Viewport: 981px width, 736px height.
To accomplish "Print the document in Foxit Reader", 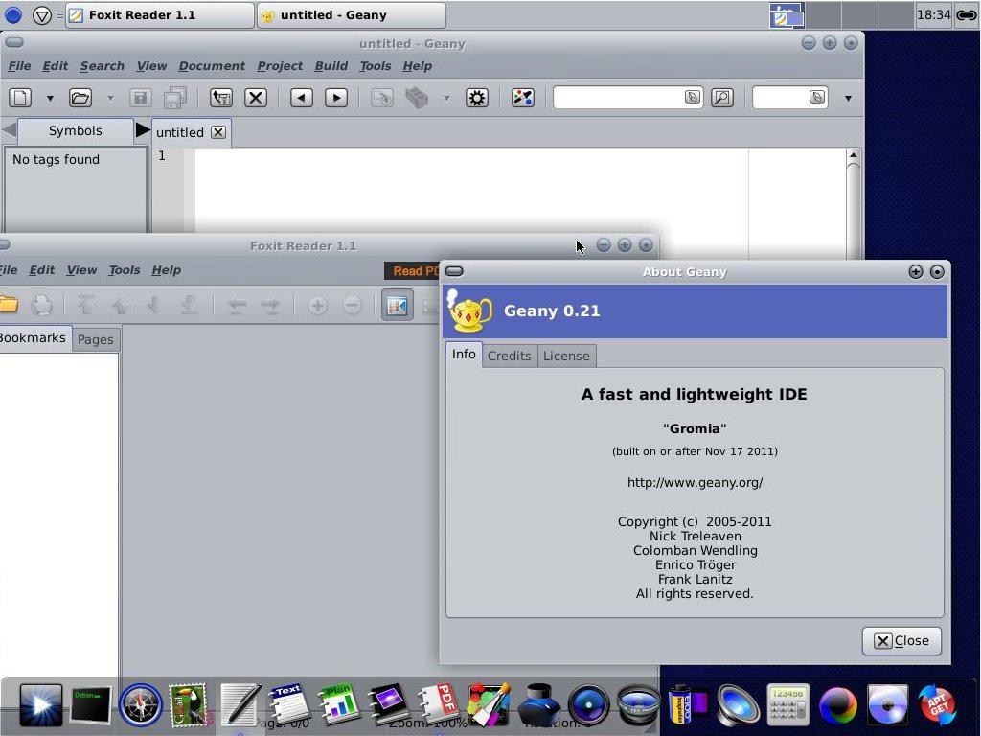I will (x=41, y=306).
